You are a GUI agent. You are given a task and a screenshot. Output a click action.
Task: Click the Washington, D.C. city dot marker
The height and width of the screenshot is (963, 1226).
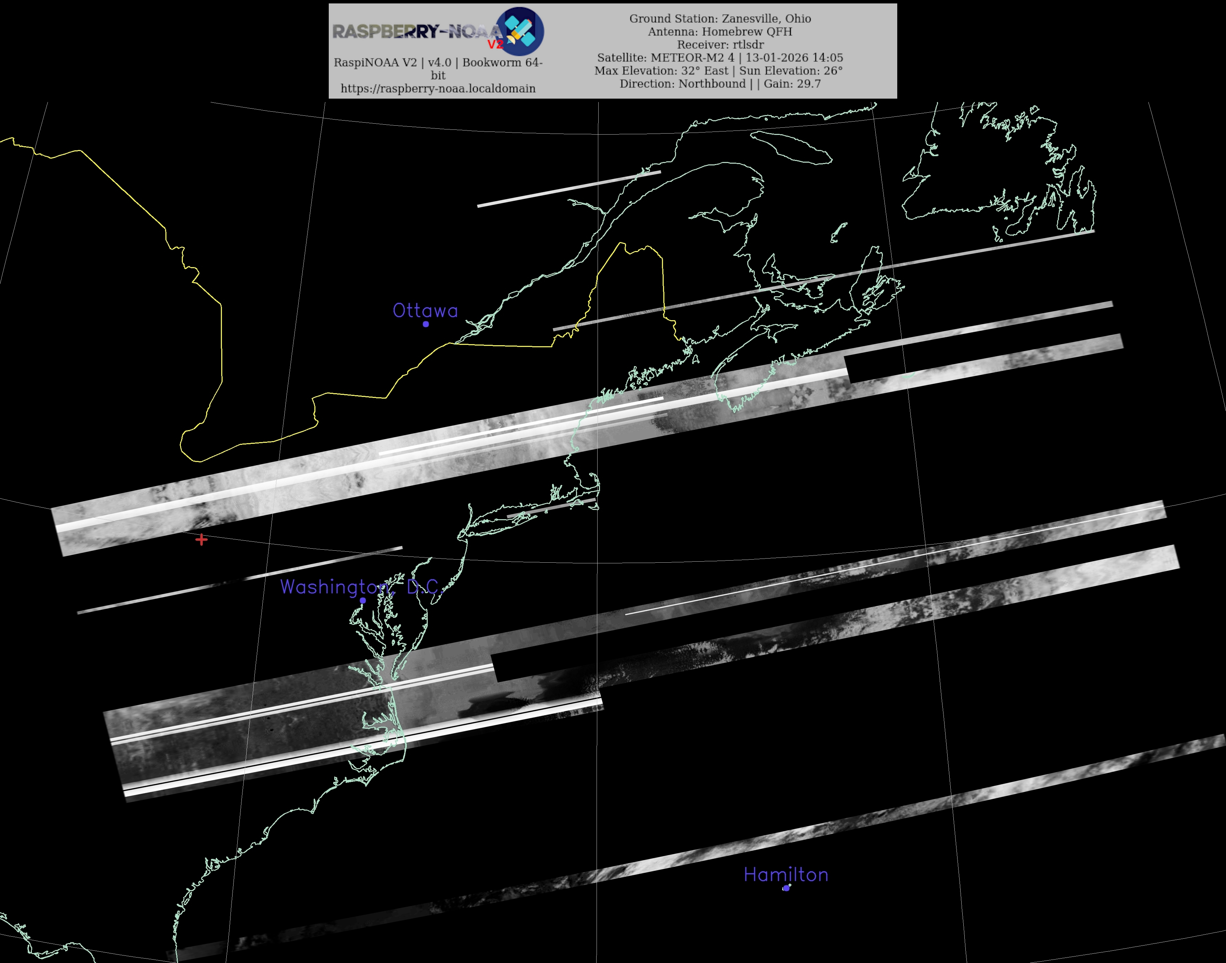click(362, 600)
